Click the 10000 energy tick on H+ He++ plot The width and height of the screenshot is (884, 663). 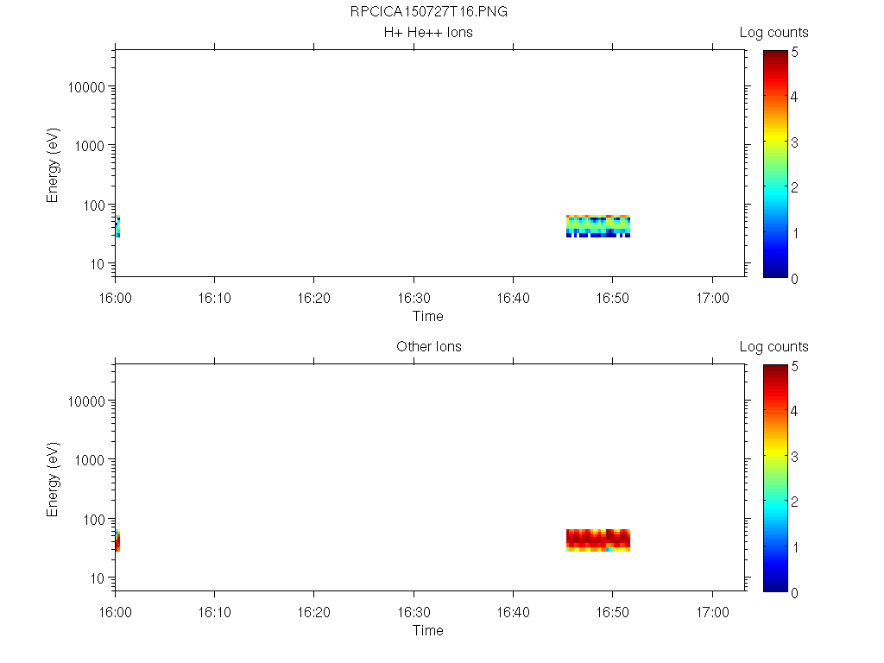[86, 87]
